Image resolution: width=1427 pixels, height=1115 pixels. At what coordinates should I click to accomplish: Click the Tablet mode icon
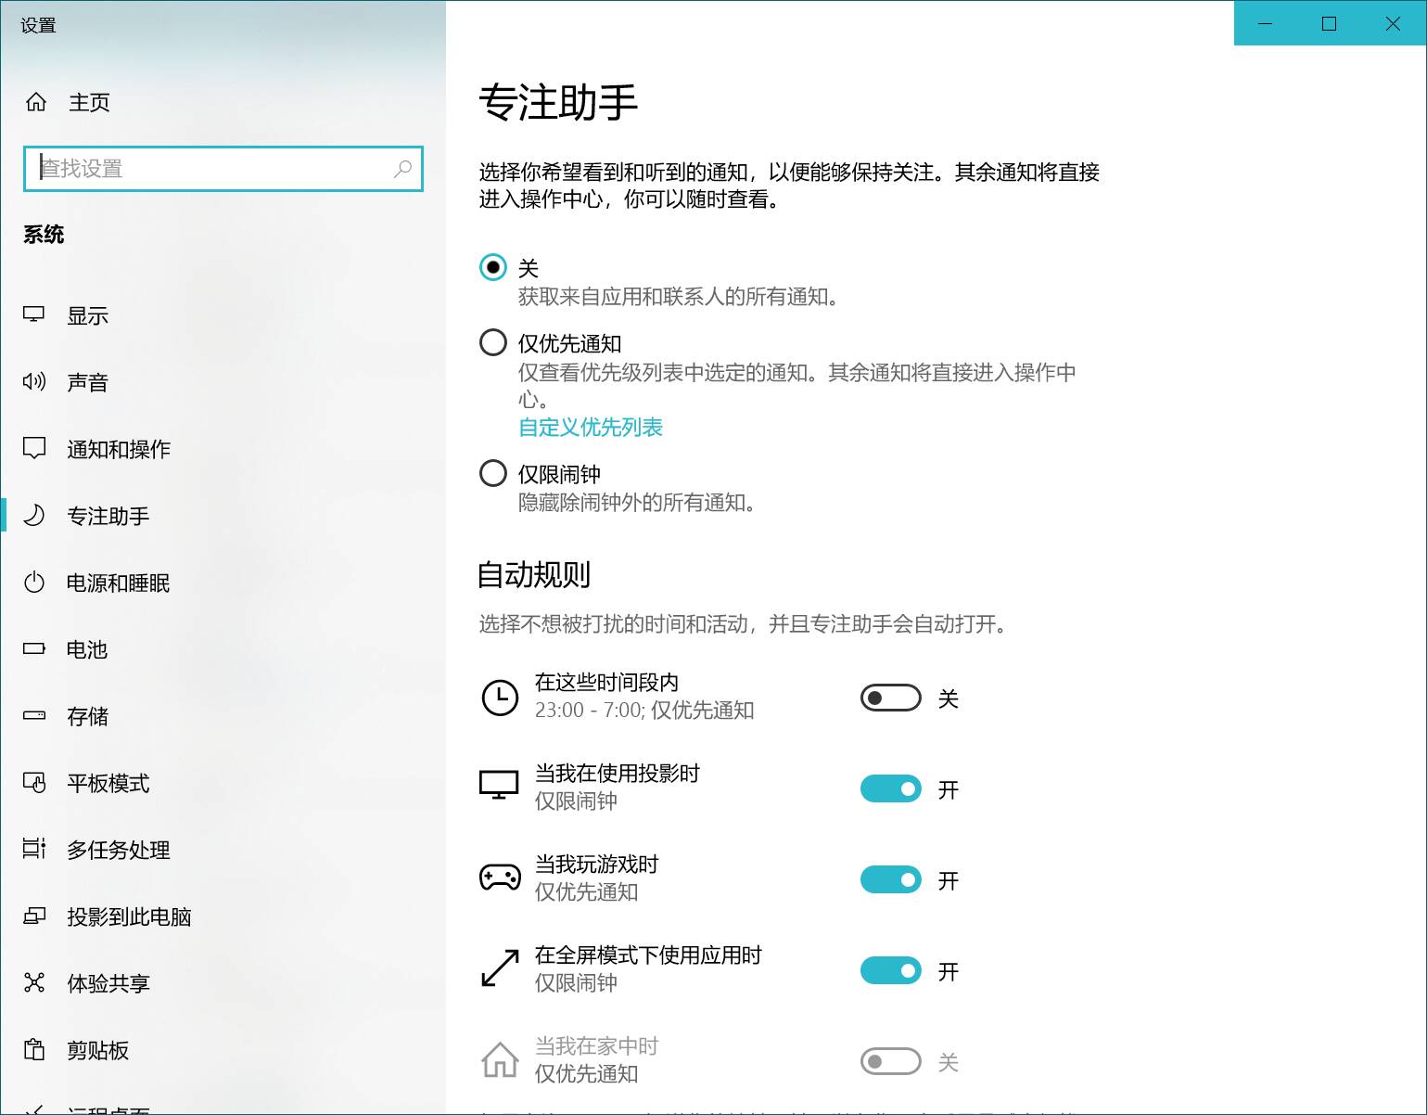click(34, 783)
